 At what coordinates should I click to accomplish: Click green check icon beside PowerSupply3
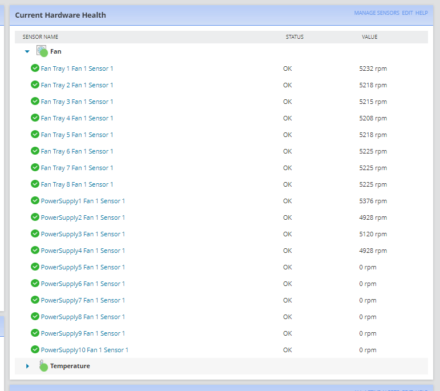[x=35, y=233]
